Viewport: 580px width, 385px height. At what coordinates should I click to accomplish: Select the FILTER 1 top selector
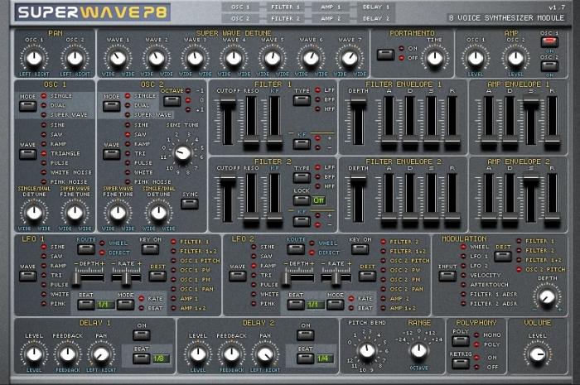click(285, 7)
